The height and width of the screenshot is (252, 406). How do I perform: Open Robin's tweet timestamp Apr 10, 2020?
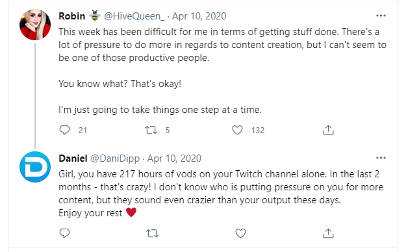[199, 16]
